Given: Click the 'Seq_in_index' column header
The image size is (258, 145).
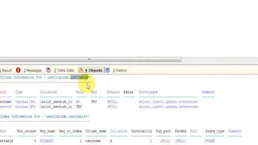Looking at the screenshot, I should [x=70, y=131].
